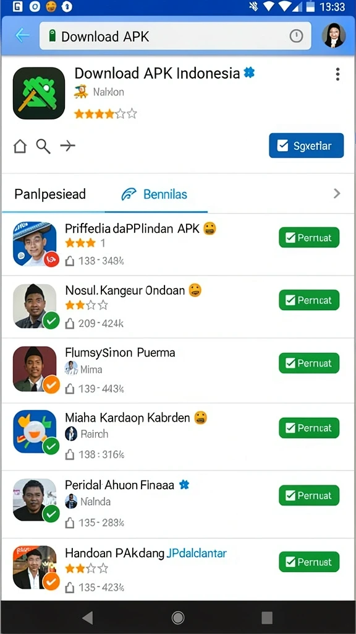This screenshot has height=634, width=356.
Task: Open the three-dot overflow menu
Action: (x=337, y=74)
